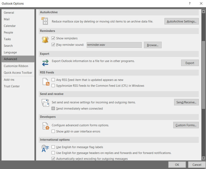Select the Language category
The image size is (206, 169).
click(18, 52)
